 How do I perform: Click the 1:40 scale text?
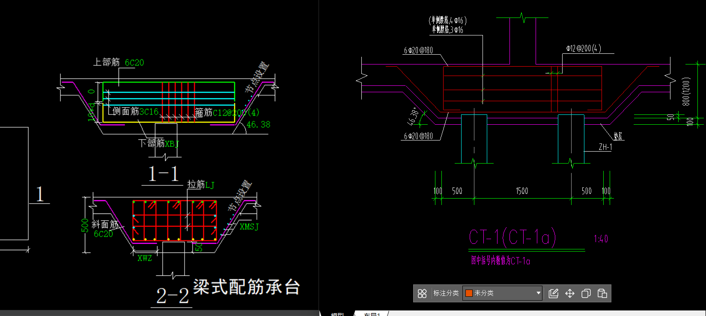[x=601, y=239]
